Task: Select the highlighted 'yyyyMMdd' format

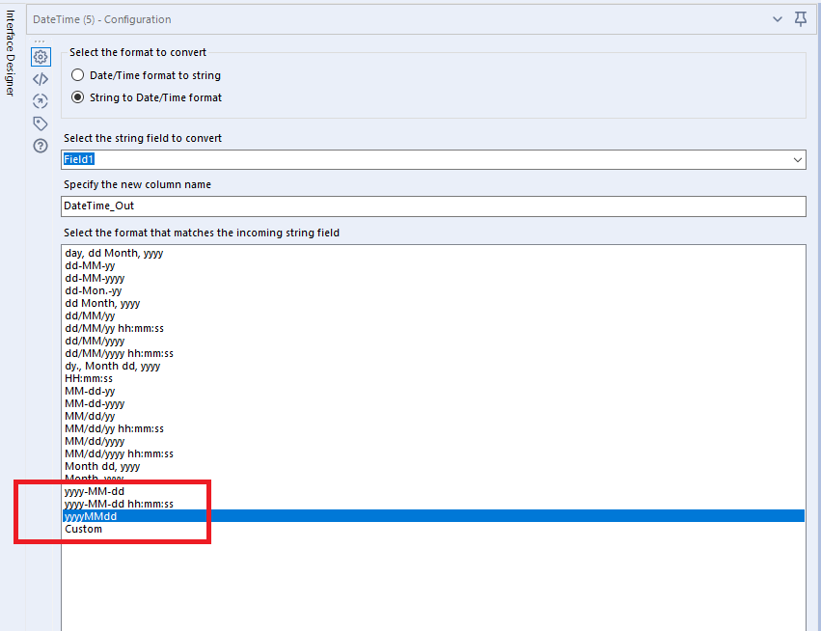Action: point(433,516)
